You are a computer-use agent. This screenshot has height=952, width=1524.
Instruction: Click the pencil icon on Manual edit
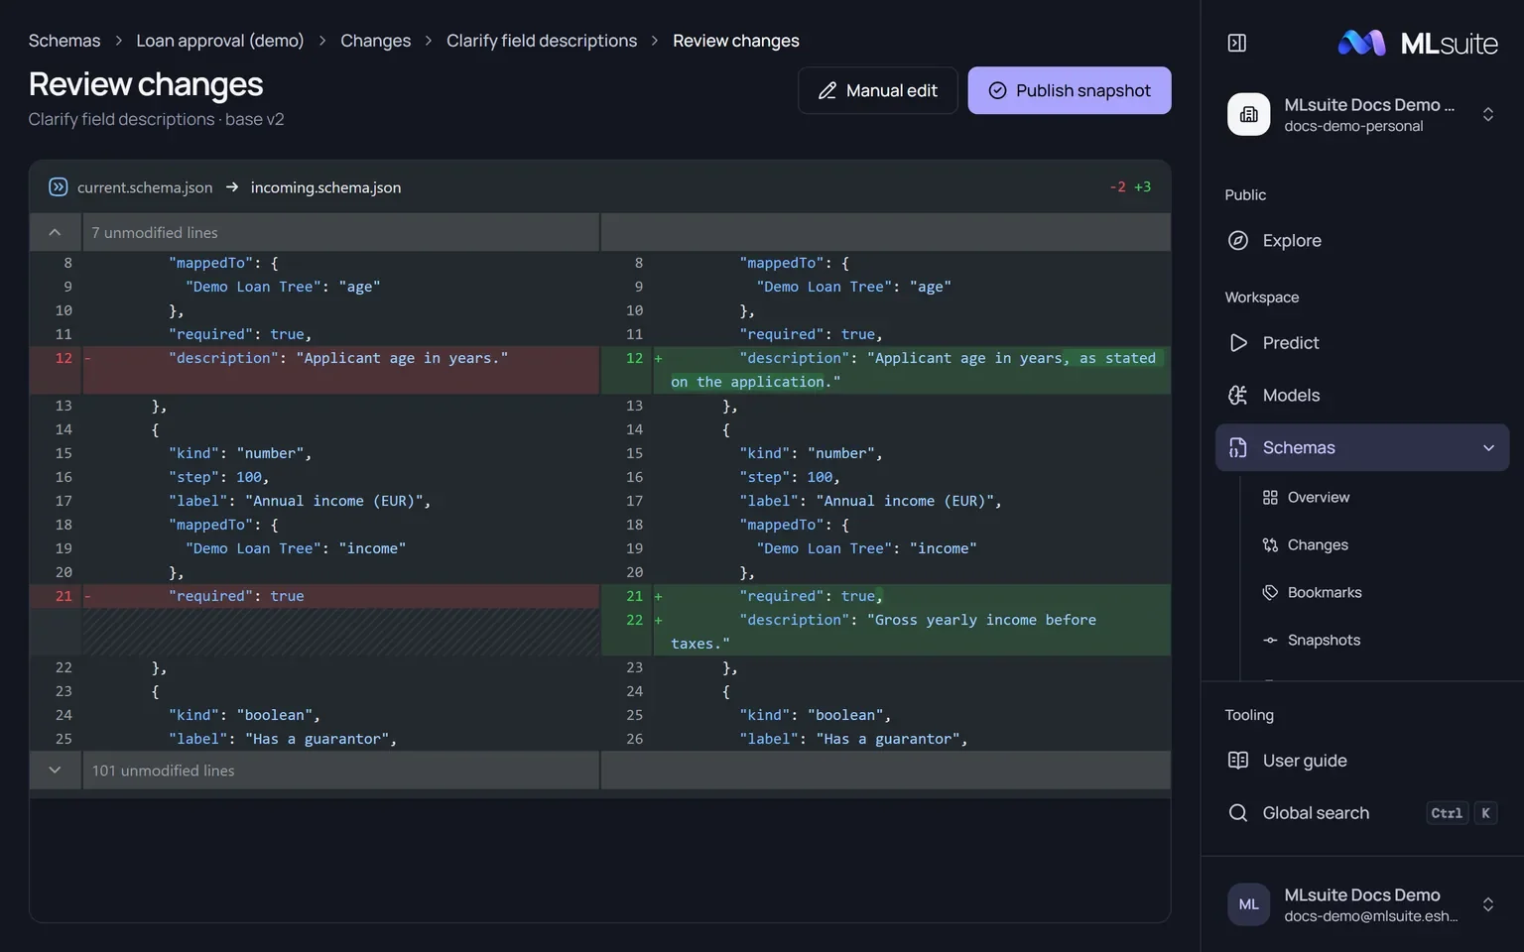[x=827, y=90]
